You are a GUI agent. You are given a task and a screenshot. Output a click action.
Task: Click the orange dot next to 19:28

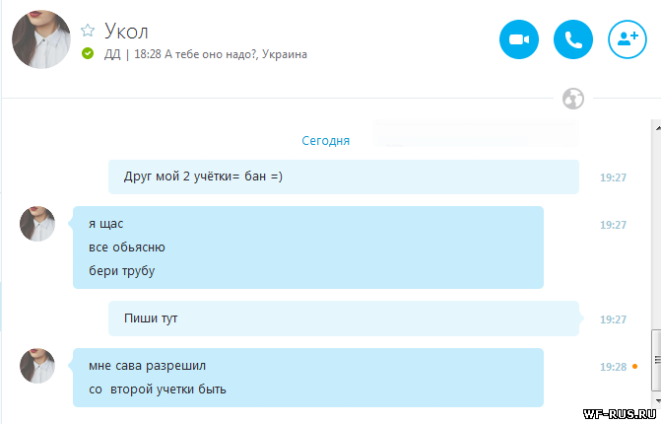[x=635, y=367]
